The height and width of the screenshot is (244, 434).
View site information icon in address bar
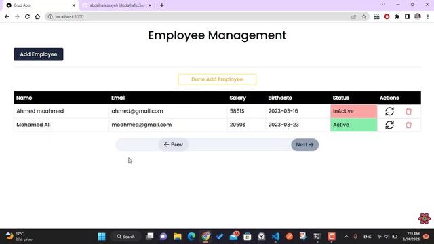[50, 16]
